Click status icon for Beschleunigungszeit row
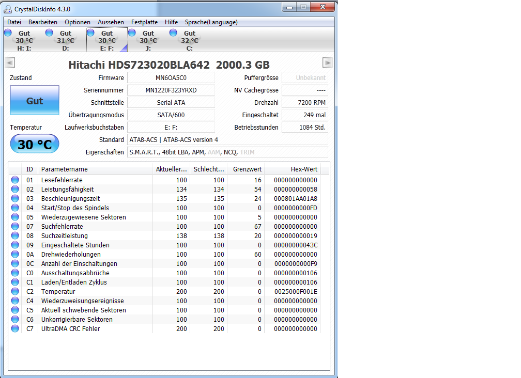Viewport: 521px width, 378px height. 15,198
